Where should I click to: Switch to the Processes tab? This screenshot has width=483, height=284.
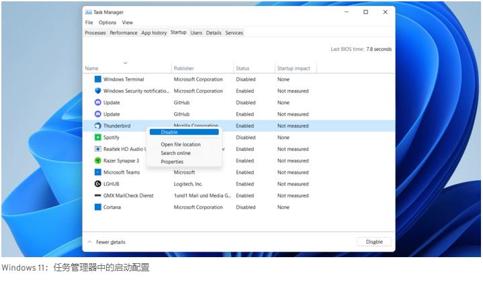(x=95, y=33)
